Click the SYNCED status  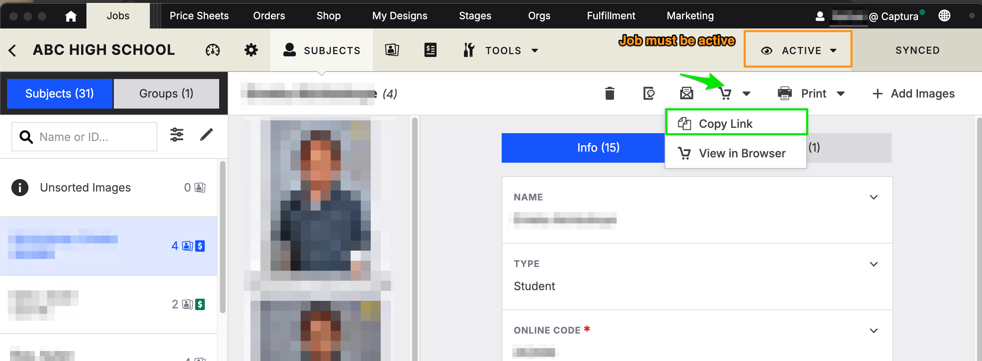(917, 50)
